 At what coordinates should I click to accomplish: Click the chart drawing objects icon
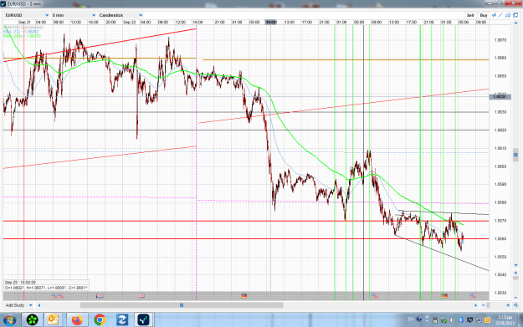tap(508, 15)
